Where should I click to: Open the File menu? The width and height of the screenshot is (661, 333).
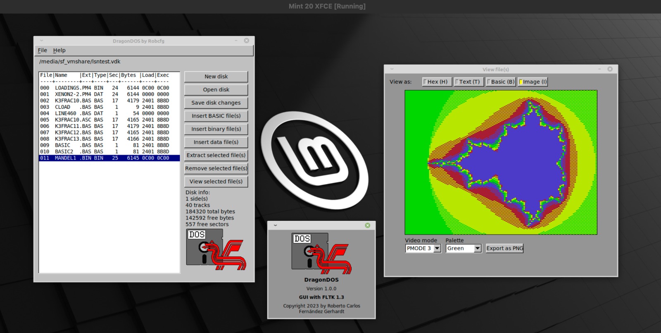tap(43, 50)
